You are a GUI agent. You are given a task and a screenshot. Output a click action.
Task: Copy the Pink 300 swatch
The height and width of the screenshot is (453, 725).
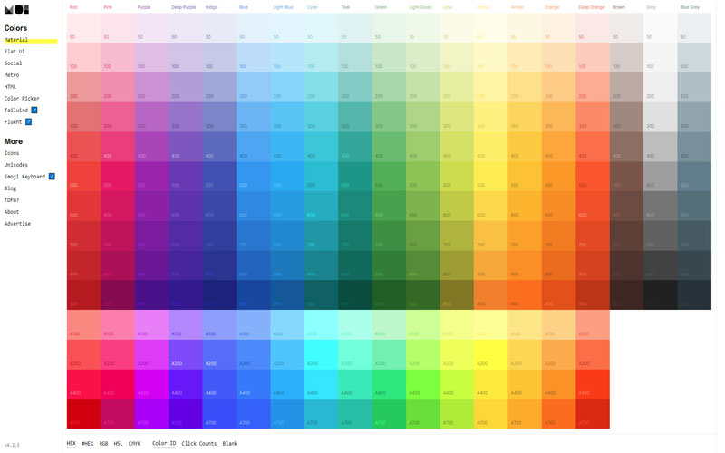[118, 117]
